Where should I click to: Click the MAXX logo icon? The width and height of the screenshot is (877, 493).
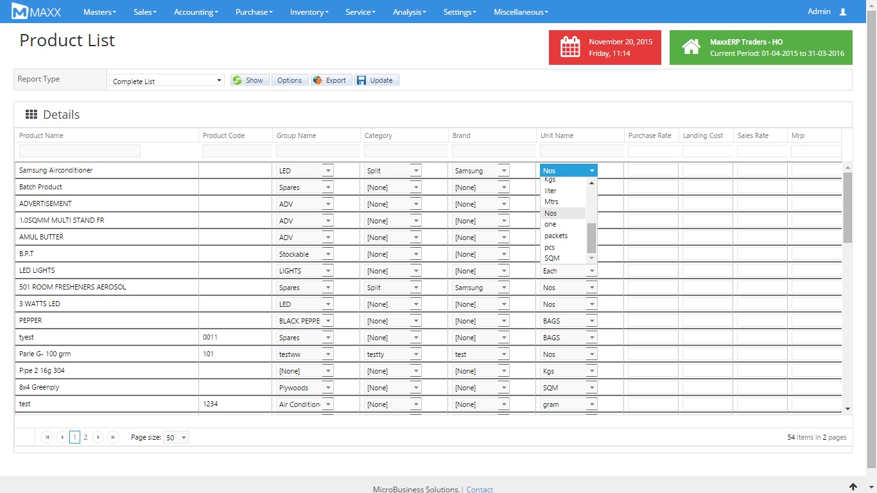click(21, 12)
